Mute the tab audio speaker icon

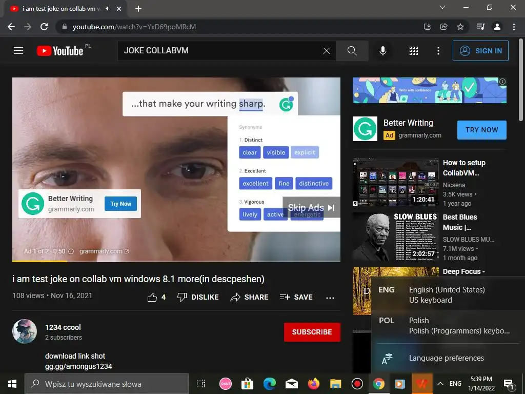coord(108,9)
